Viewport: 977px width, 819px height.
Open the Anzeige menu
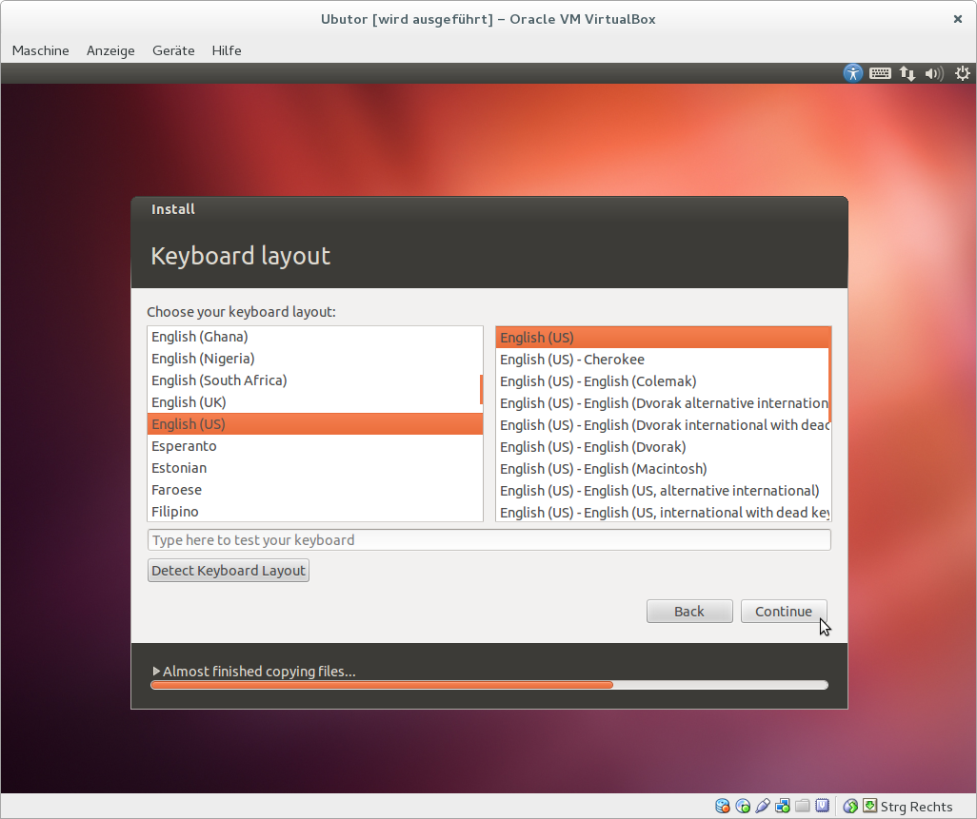click(x=110, y=50)
